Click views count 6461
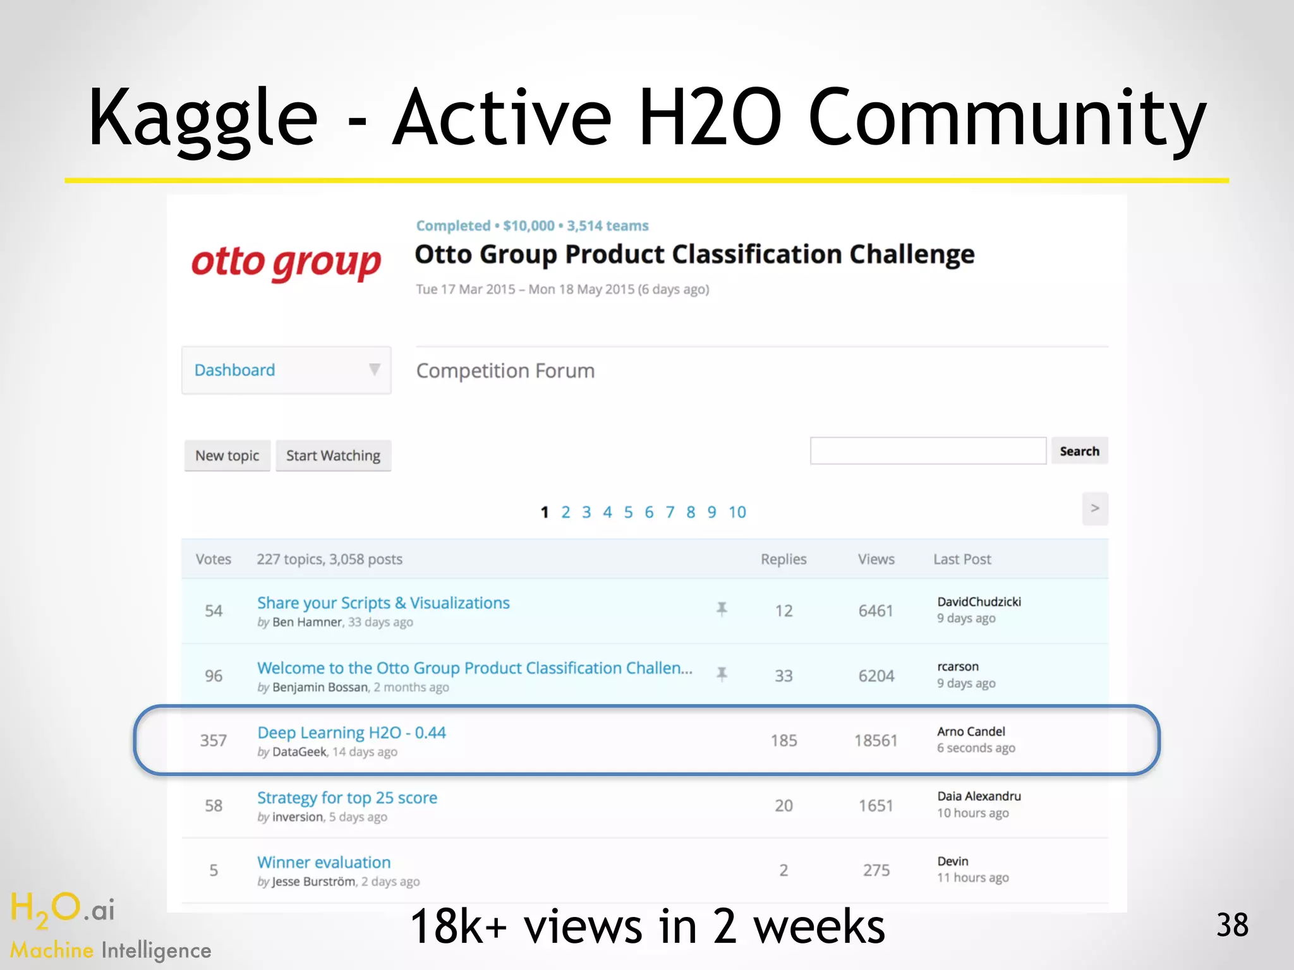This screenshot has width=1294, height=970. point(876,611)
